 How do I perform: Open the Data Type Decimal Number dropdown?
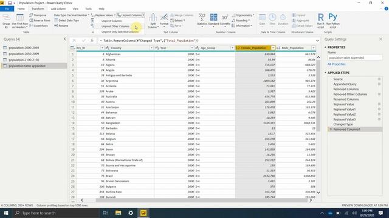pyautogui.click(x=72, y=15)
